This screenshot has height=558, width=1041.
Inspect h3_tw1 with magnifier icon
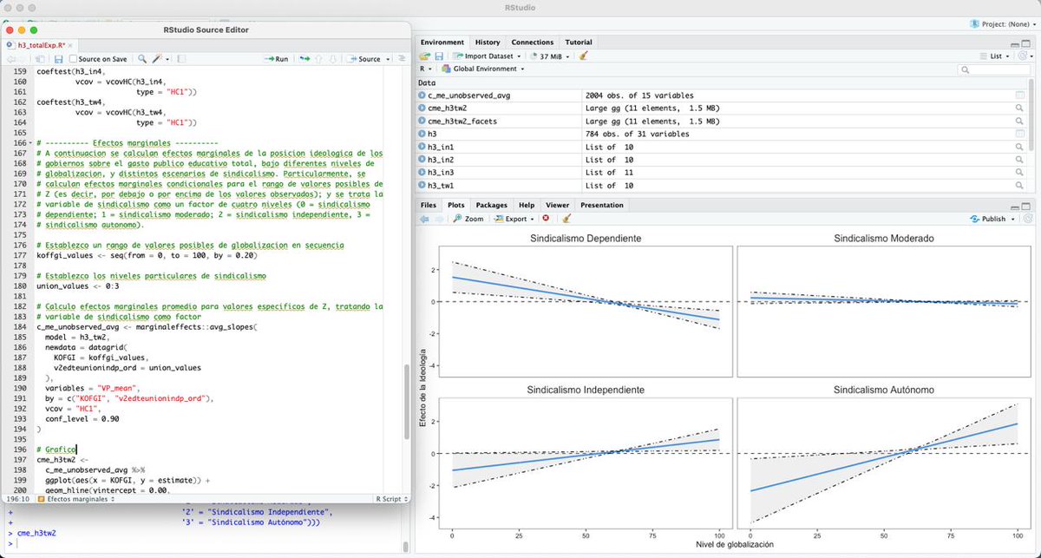1020,186
